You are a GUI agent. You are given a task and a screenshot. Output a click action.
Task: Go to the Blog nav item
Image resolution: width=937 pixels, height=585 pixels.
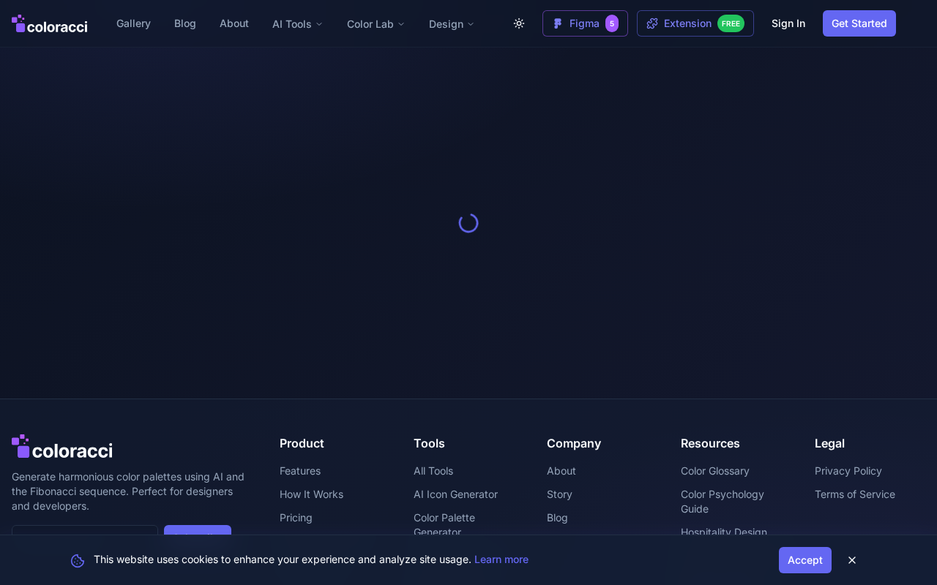pyautogui.click(x=185, y=23)
